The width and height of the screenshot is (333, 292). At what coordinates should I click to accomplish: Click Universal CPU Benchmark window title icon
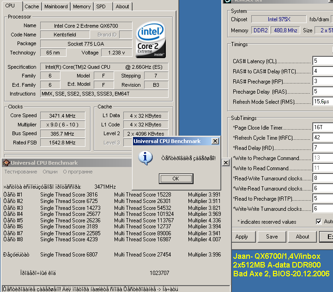click(6, 163)
